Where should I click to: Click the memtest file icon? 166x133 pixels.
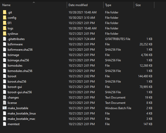5,124
